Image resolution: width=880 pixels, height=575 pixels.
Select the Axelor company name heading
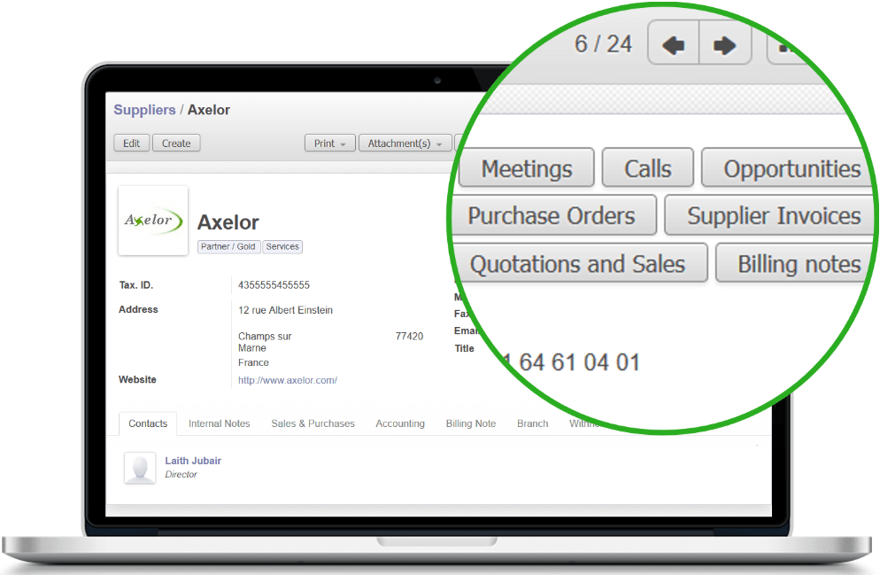(x=228, y=222)
